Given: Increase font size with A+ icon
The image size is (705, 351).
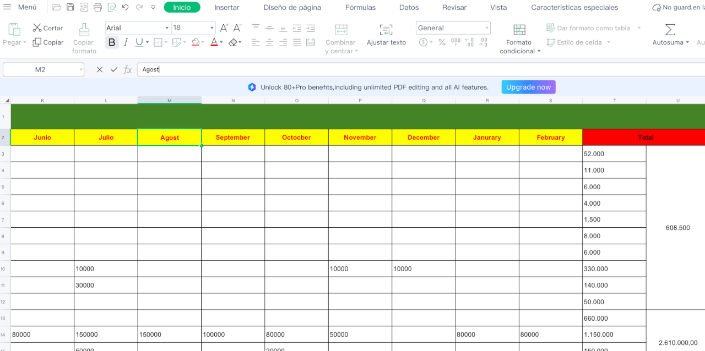Looking at the screenshot, I should (224, 28).
